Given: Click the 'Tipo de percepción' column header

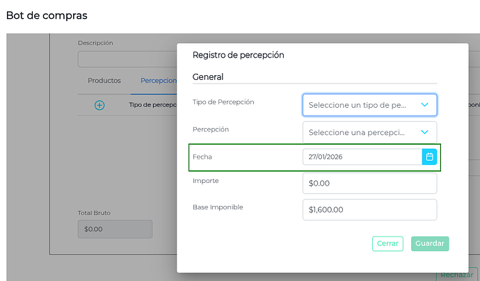Looking at the screenshot, I should 152,106.
